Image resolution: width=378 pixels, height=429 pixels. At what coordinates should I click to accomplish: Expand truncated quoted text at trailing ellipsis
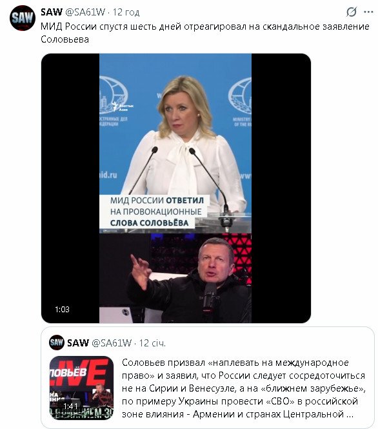pos(350,414)
